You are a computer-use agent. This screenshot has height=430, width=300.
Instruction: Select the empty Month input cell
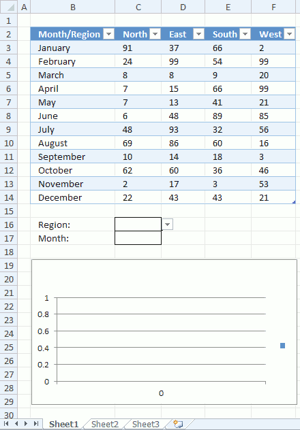(x=138, y=238)
